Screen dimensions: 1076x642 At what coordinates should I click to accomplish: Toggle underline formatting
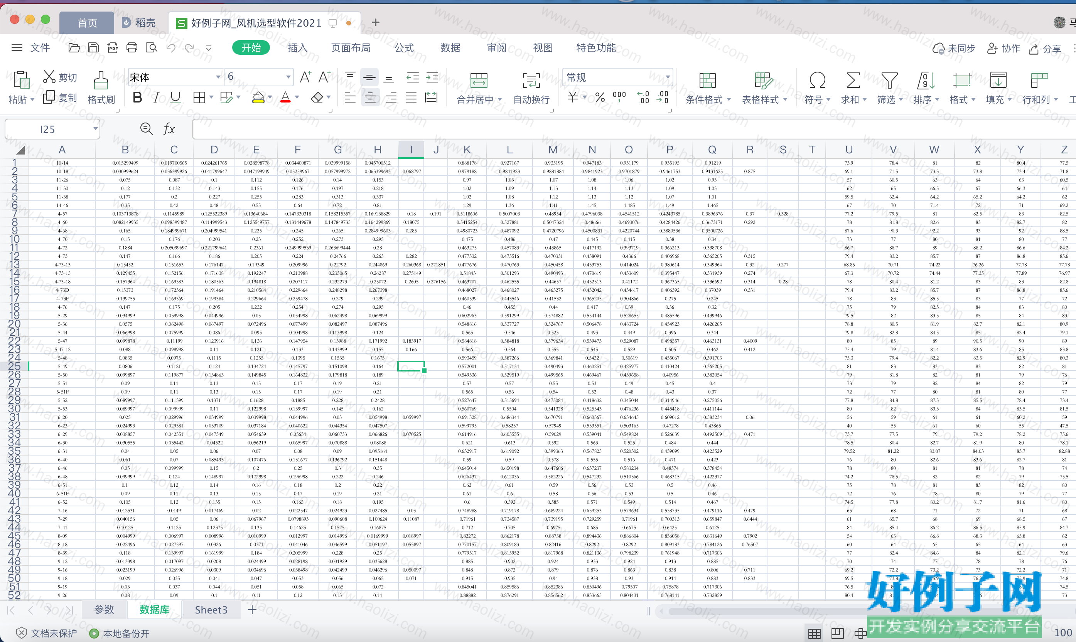(175, 97)
